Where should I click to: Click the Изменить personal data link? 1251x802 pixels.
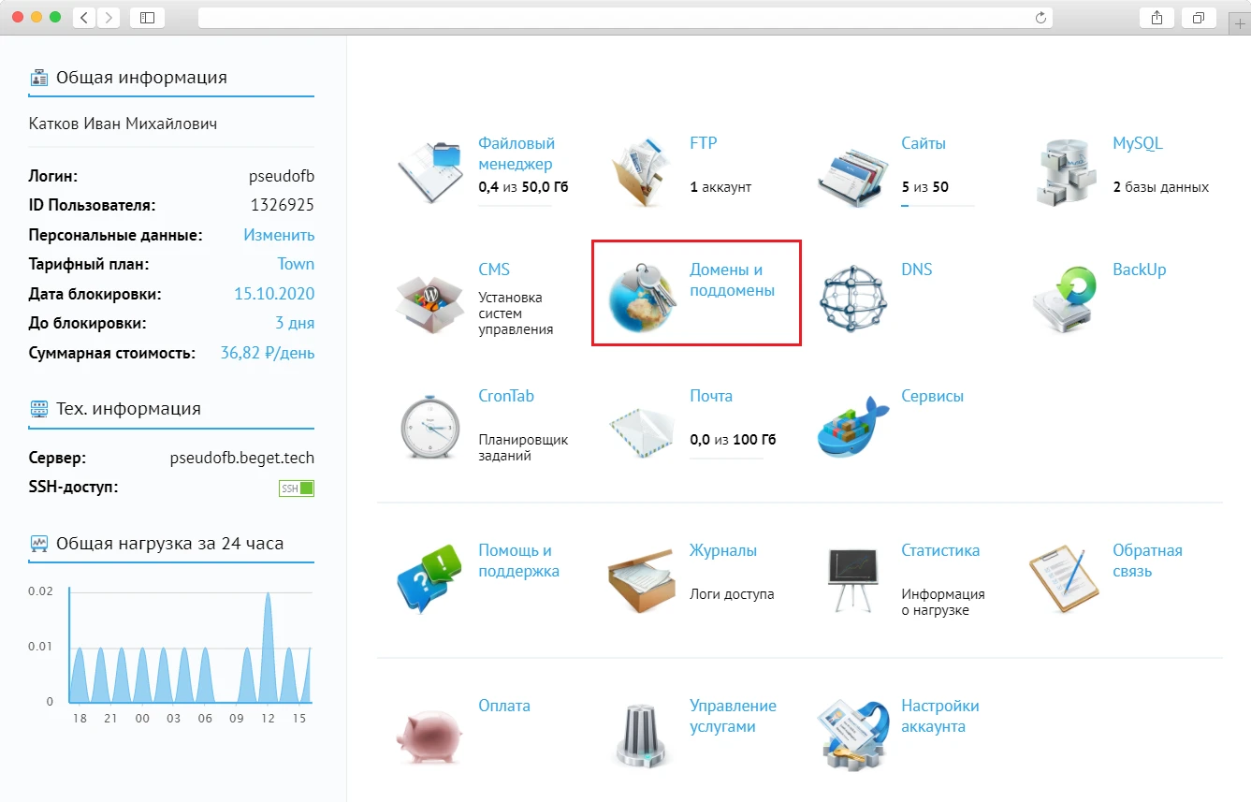[279, 235]
